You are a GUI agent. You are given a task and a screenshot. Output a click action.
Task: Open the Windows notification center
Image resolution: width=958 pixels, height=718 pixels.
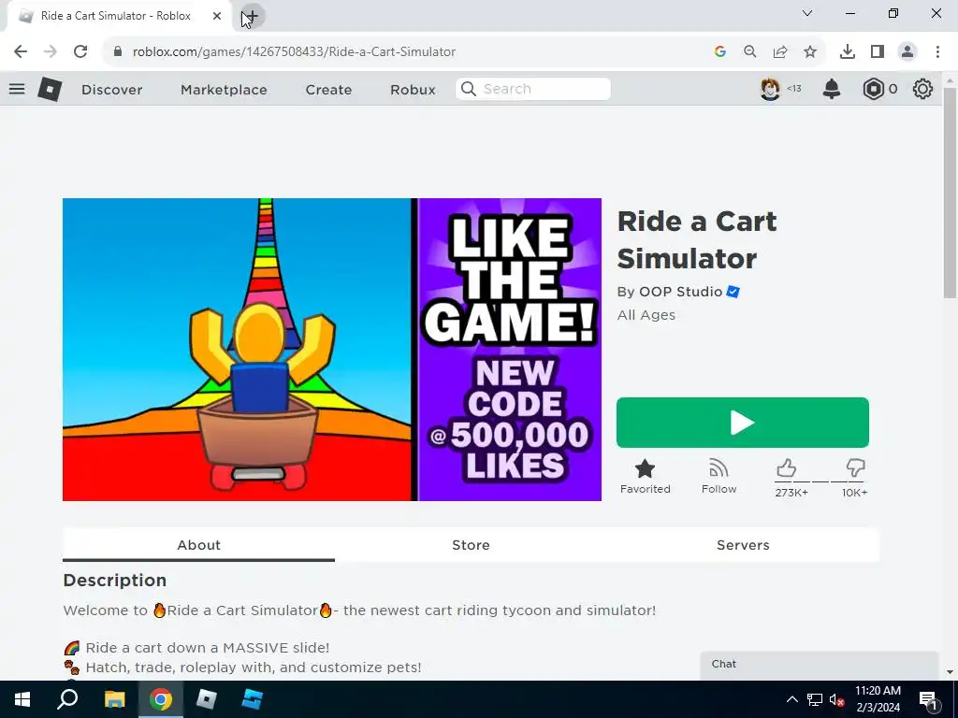[929, 699]
